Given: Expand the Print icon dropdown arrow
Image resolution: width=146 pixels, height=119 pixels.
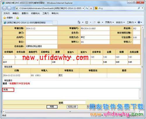Looking at the screenshot, I should [102, 22].
